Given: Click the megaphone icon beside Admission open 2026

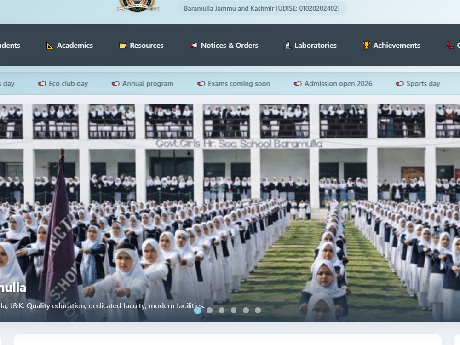Looking at the screenshot, I should click(298, 84).
